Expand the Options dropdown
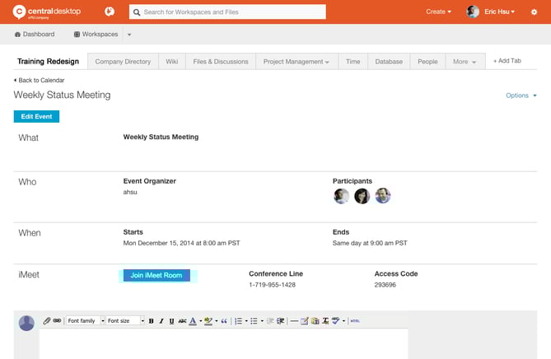 [520, 96]
